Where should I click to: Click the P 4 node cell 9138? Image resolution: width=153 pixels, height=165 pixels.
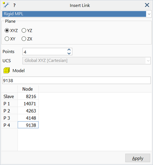pyautogui.click(x=28, y=125)
